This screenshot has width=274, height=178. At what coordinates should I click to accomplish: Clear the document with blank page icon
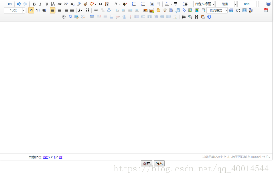158,4
